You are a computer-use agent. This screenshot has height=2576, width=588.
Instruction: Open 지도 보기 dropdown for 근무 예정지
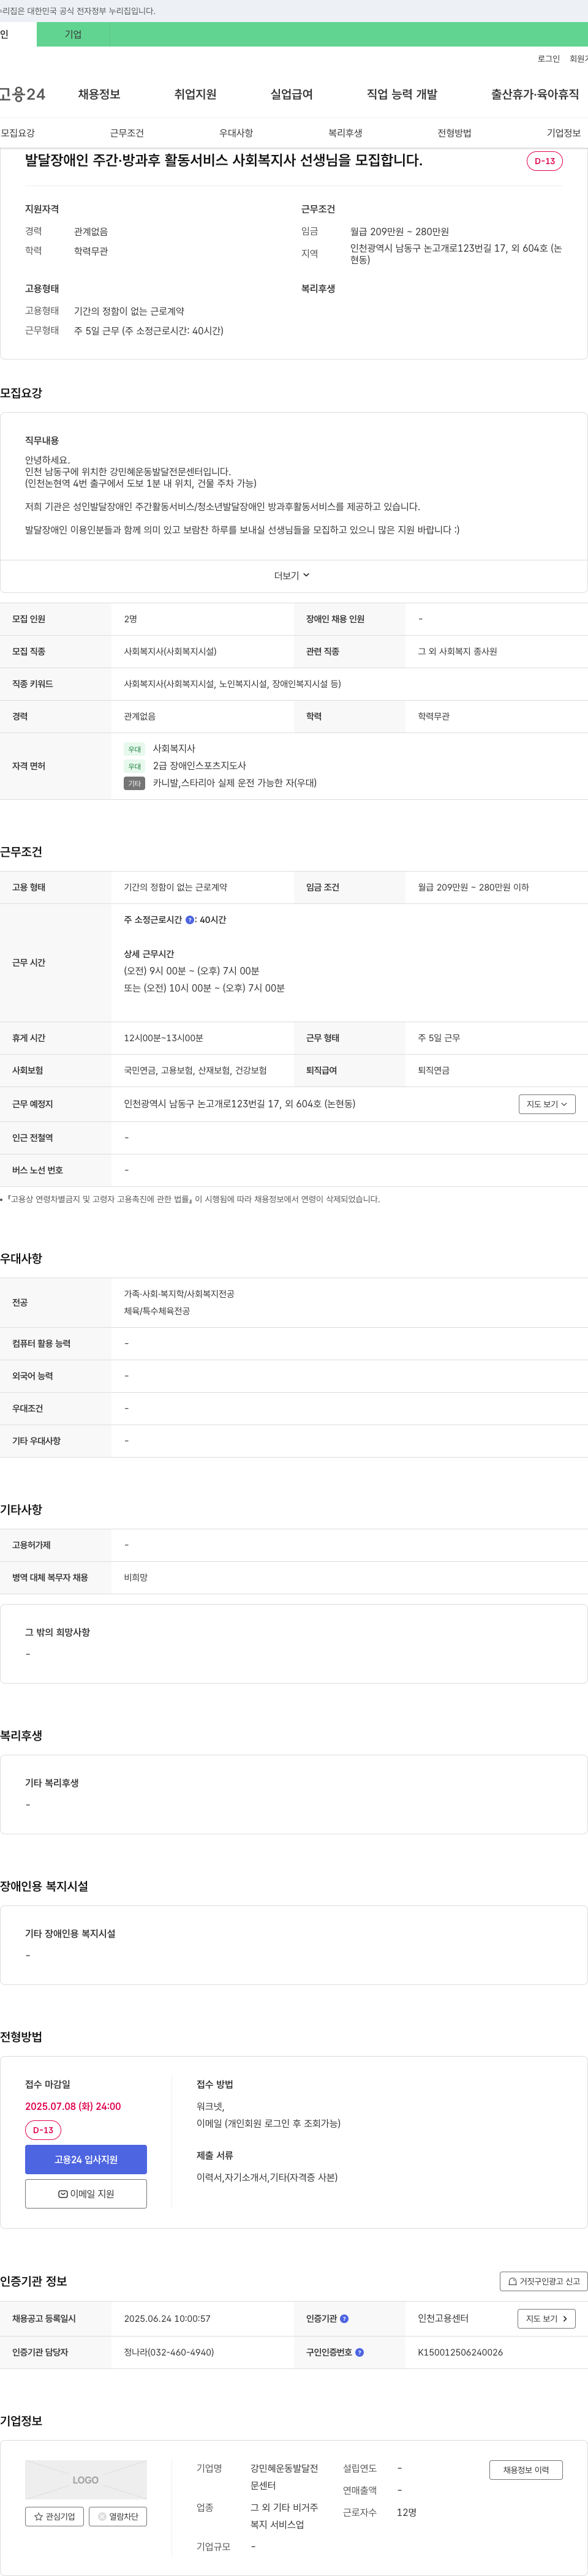(547, 1104)
